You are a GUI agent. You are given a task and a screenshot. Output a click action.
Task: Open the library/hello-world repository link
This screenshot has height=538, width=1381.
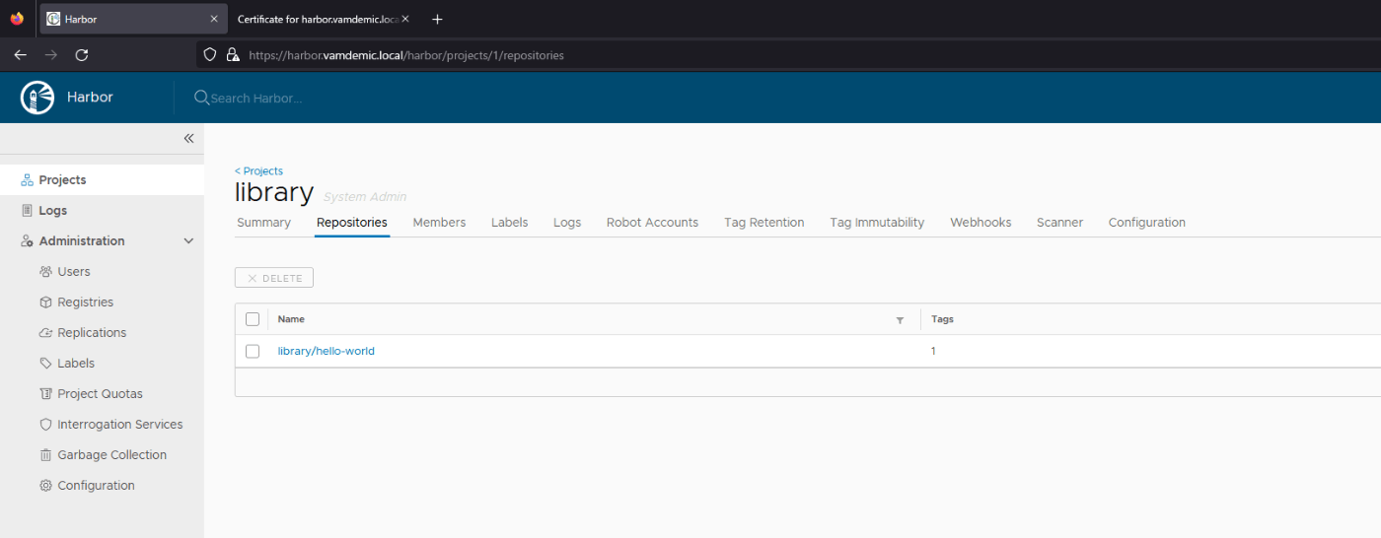tap(327, 351)
